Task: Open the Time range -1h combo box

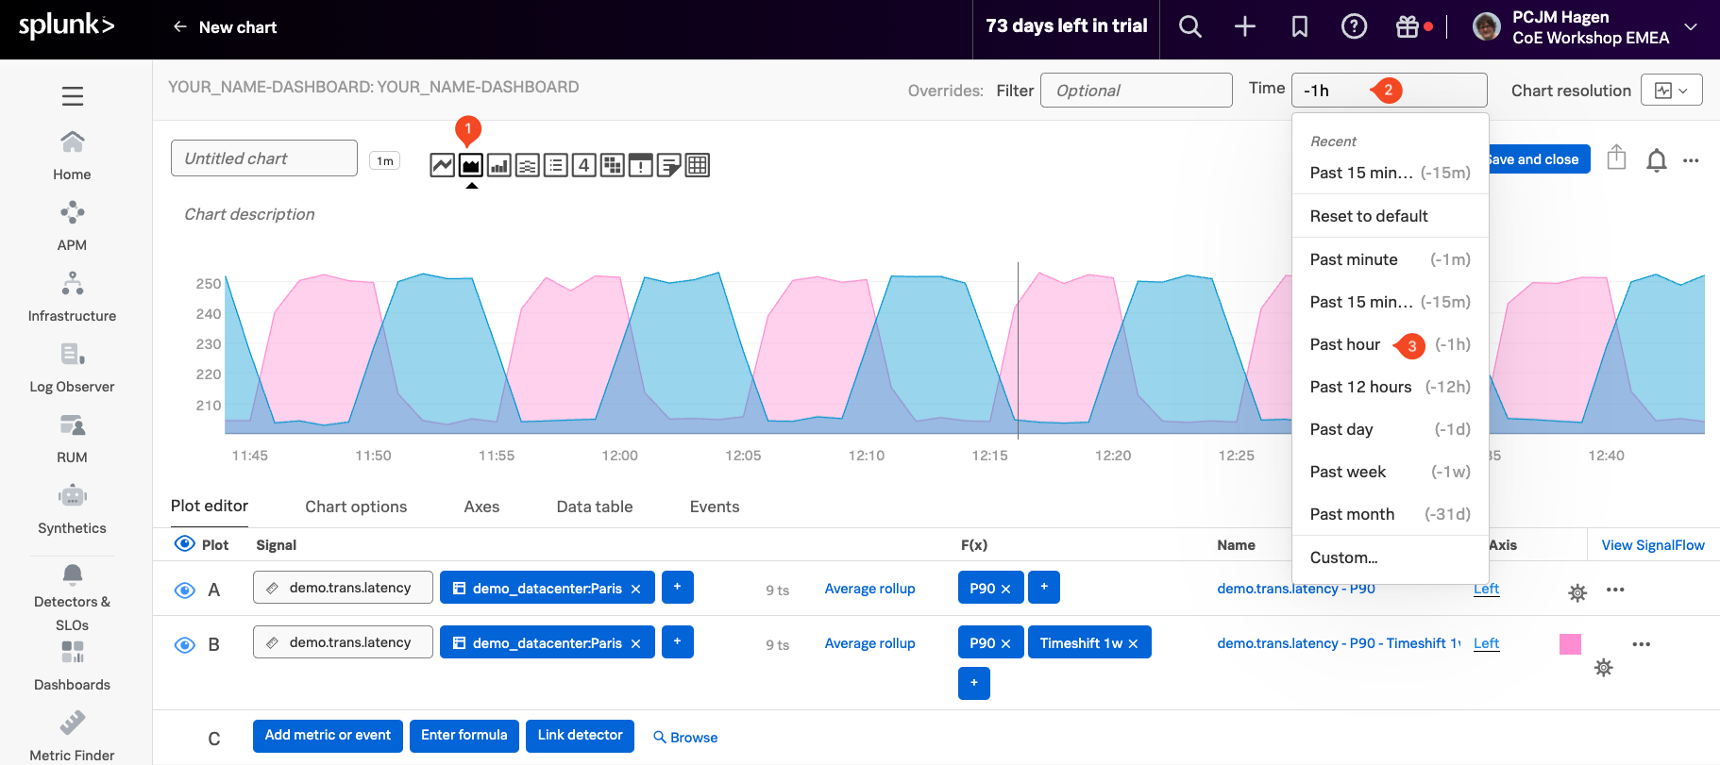Action: 1388,91
